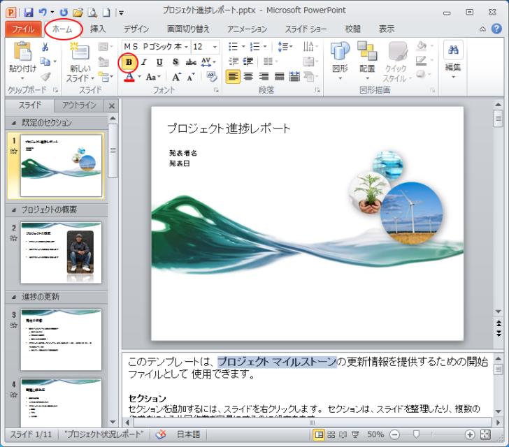
Task: Click the Undo icon in title bar
Action: coord(43,13)
